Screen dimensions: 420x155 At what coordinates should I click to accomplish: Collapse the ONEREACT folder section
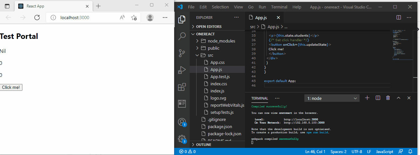point(217,34)
